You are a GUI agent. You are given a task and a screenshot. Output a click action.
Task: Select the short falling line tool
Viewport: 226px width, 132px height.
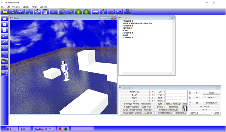click(x=4, y=48)
